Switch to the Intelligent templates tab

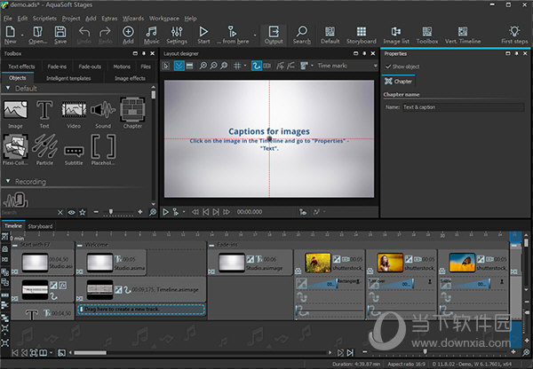[x=68, y=78]
